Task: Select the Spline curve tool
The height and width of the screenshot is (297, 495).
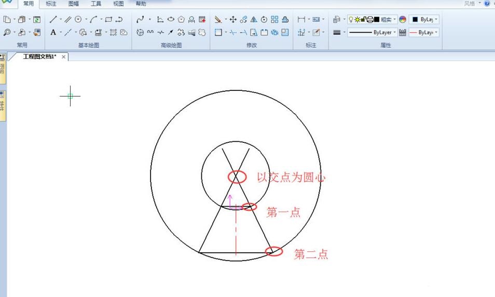Action: click(140, 19)
